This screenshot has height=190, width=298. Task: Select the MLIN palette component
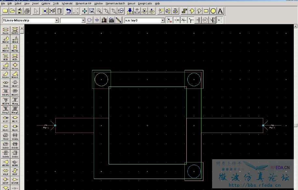(x=15, y=119)
